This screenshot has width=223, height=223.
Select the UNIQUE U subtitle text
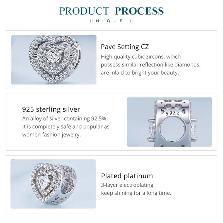111,21
